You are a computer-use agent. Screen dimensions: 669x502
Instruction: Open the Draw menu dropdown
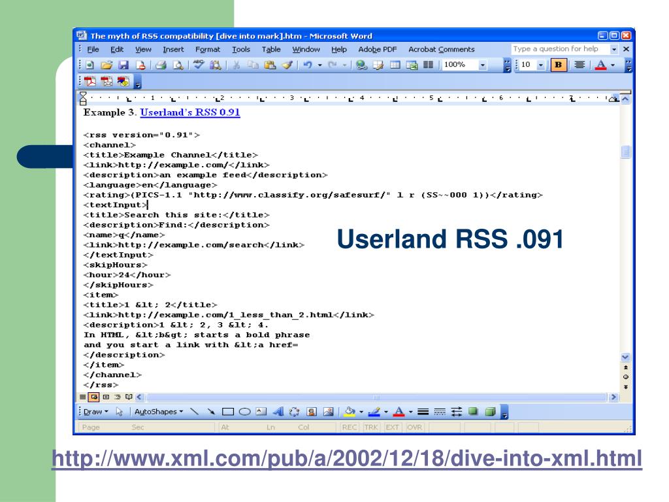(x=96, y=412)
